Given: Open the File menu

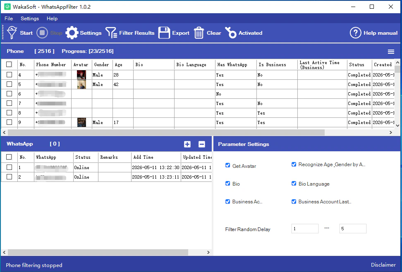Looking at the screenshot, I should [9, 19].
